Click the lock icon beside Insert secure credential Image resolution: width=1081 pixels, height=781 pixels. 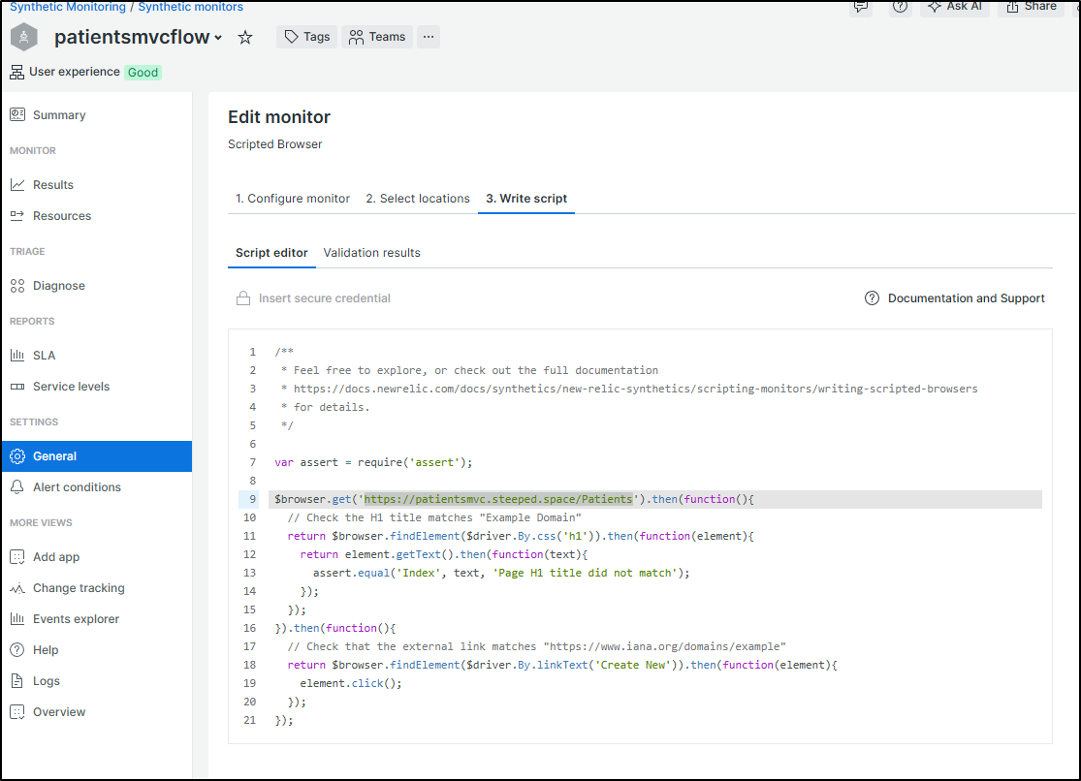[243, 297]
